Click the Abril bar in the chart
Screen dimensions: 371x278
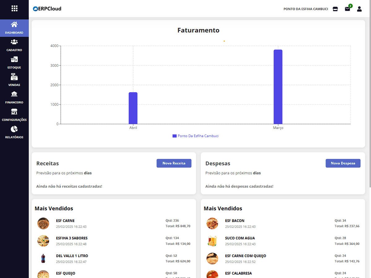(133, 108)
